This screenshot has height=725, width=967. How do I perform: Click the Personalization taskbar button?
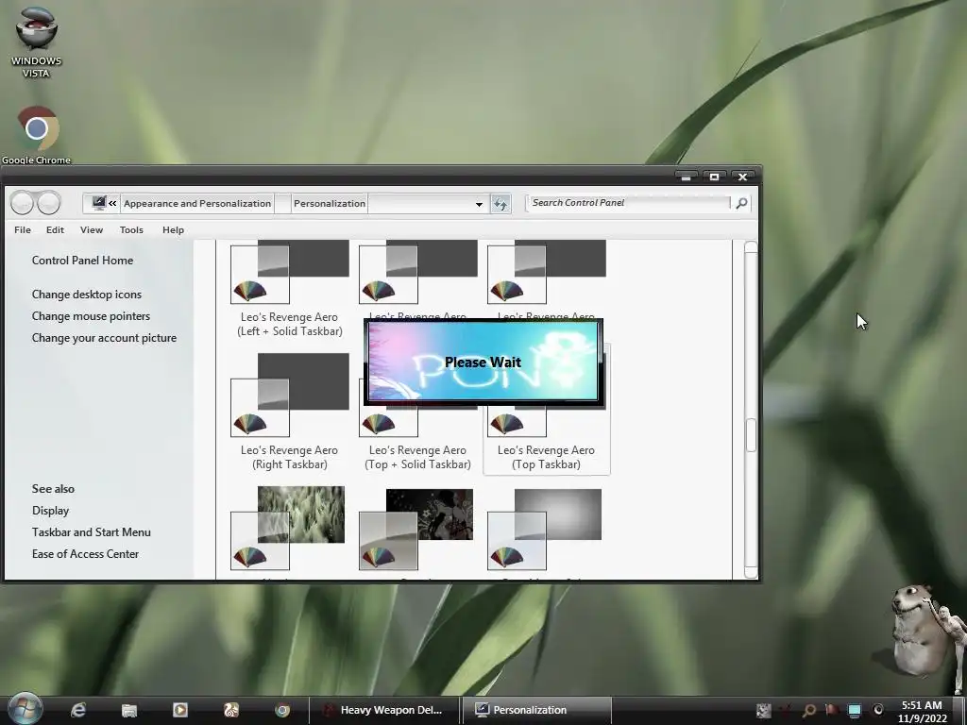(536, 710)
